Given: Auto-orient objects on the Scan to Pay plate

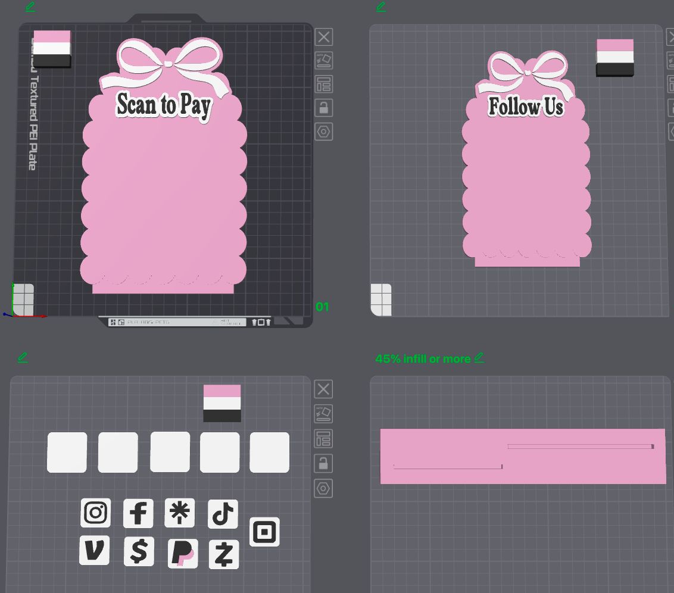Looking at the screenshot, I should coord(324,61).
